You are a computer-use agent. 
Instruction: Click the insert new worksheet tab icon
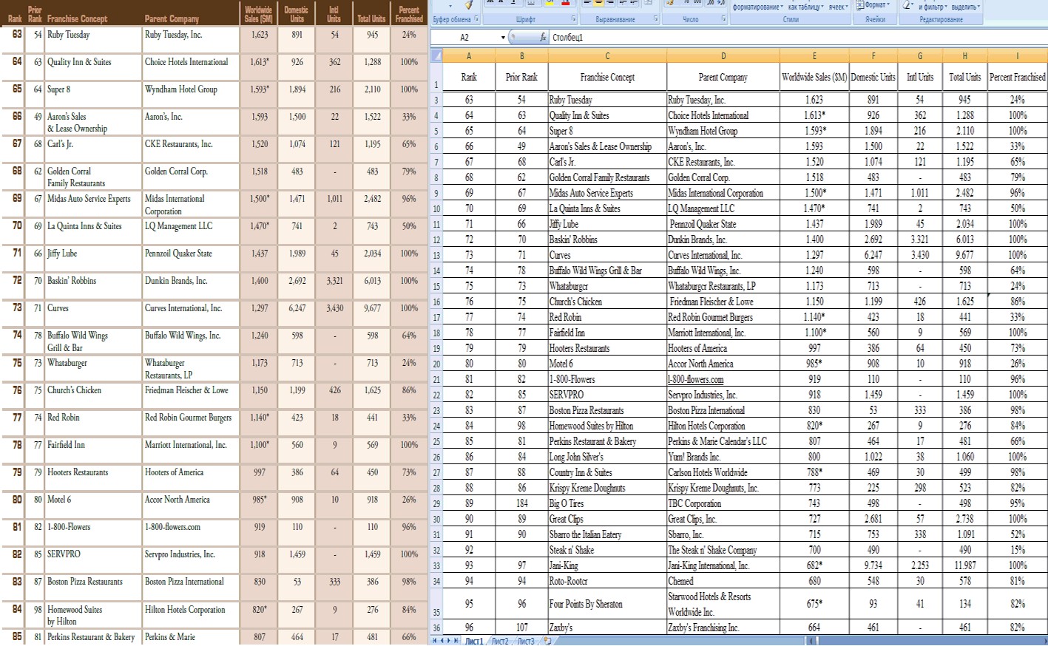[x=547, y=641]
